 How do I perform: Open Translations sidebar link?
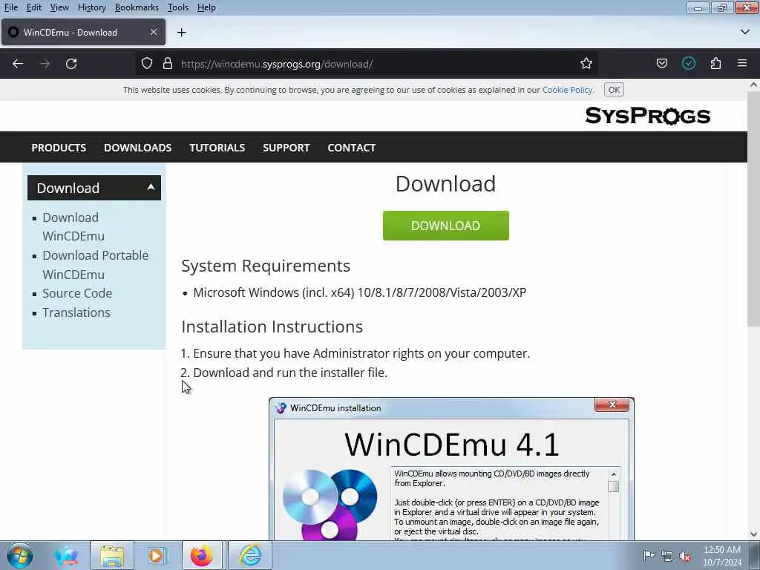click(x=76, y=312)
